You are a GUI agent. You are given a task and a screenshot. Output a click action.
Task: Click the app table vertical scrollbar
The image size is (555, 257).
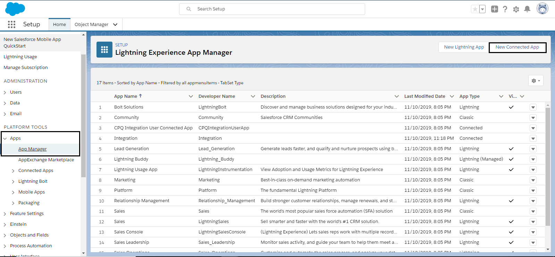tap(548, 166)
